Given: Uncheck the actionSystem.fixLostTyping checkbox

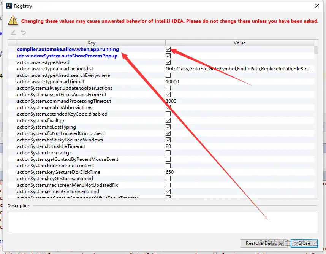Looking at the screenshot, I should (168, 127).
